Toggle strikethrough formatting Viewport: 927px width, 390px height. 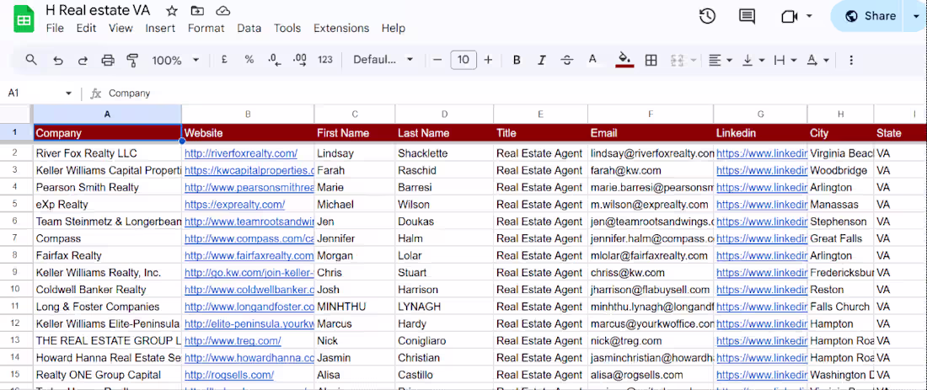coord(567,60)
